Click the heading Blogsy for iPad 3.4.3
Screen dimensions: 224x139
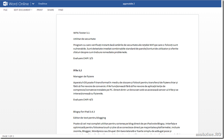[84, 112]
